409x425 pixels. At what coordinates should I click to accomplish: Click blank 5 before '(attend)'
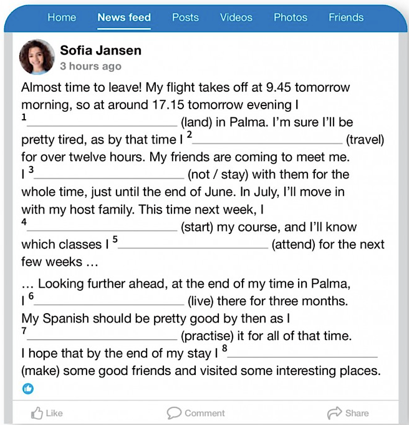point(193,244)
